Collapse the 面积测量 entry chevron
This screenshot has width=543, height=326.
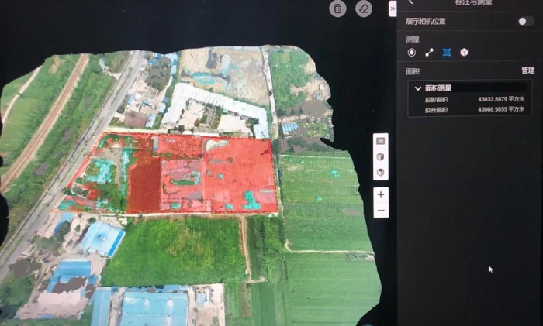coord(418,88)
